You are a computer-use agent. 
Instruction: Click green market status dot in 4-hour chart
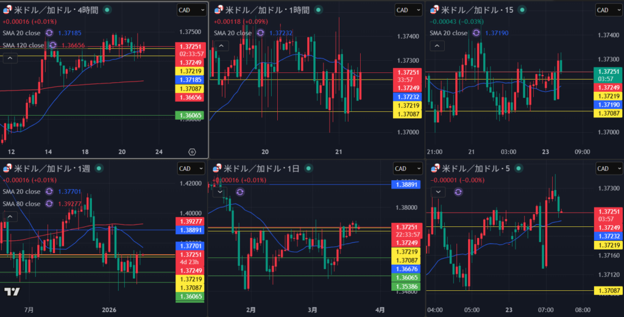(107, 10)
